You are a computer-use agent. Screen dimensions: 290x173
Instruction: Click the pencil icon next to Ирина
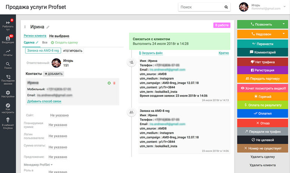[x=48, y=27]
